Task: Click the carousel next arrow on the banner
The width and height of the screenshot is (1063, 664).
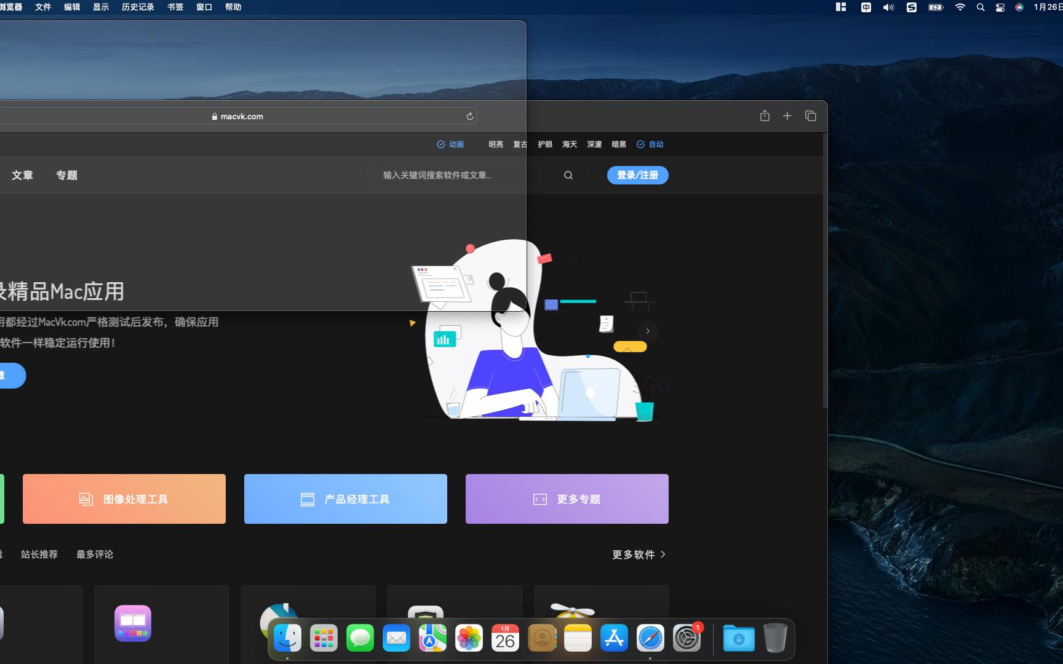Action: (647, 331)
